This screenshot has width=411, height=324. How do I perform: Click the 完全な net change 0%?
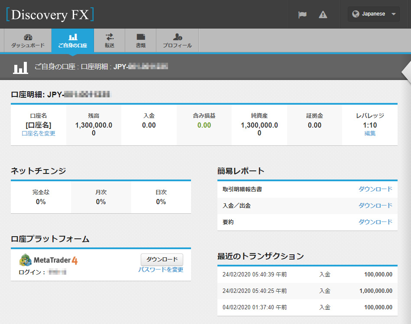(x=41, y=202)
